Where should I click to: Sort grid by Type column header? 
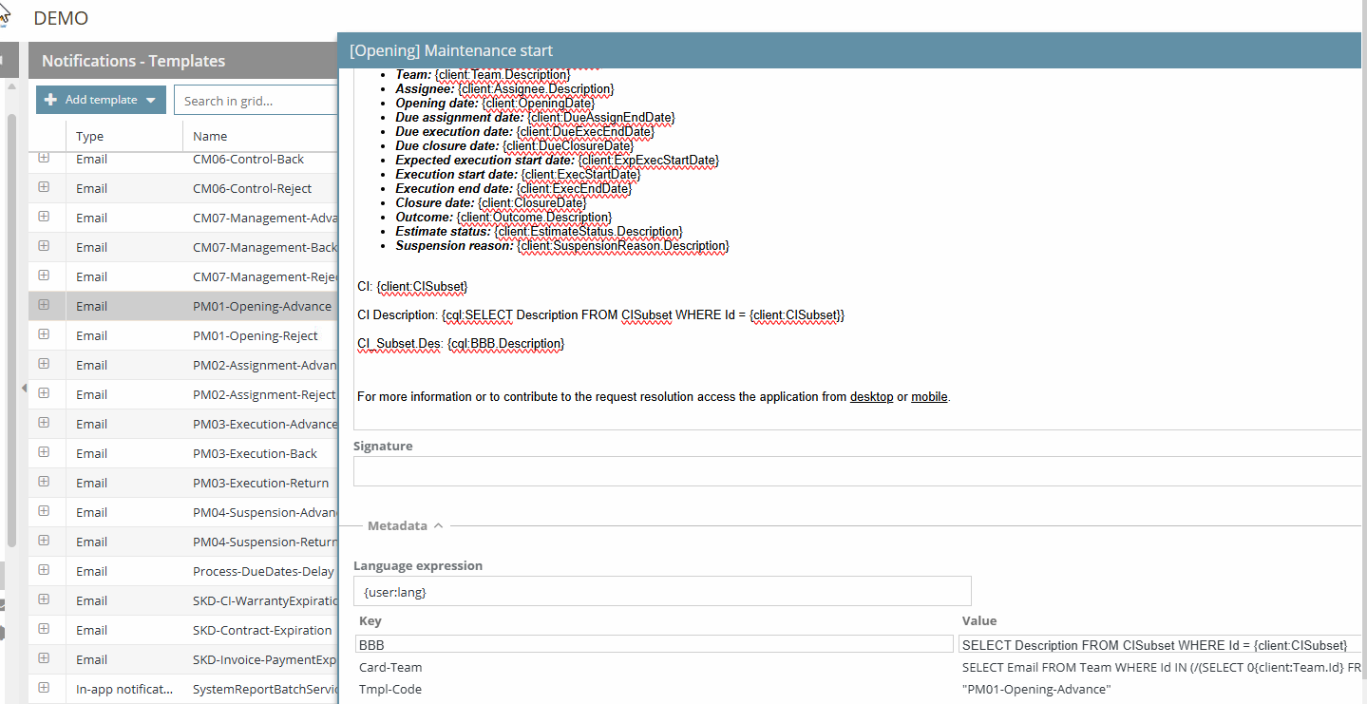pyautogui.click(x=91, y=136)
